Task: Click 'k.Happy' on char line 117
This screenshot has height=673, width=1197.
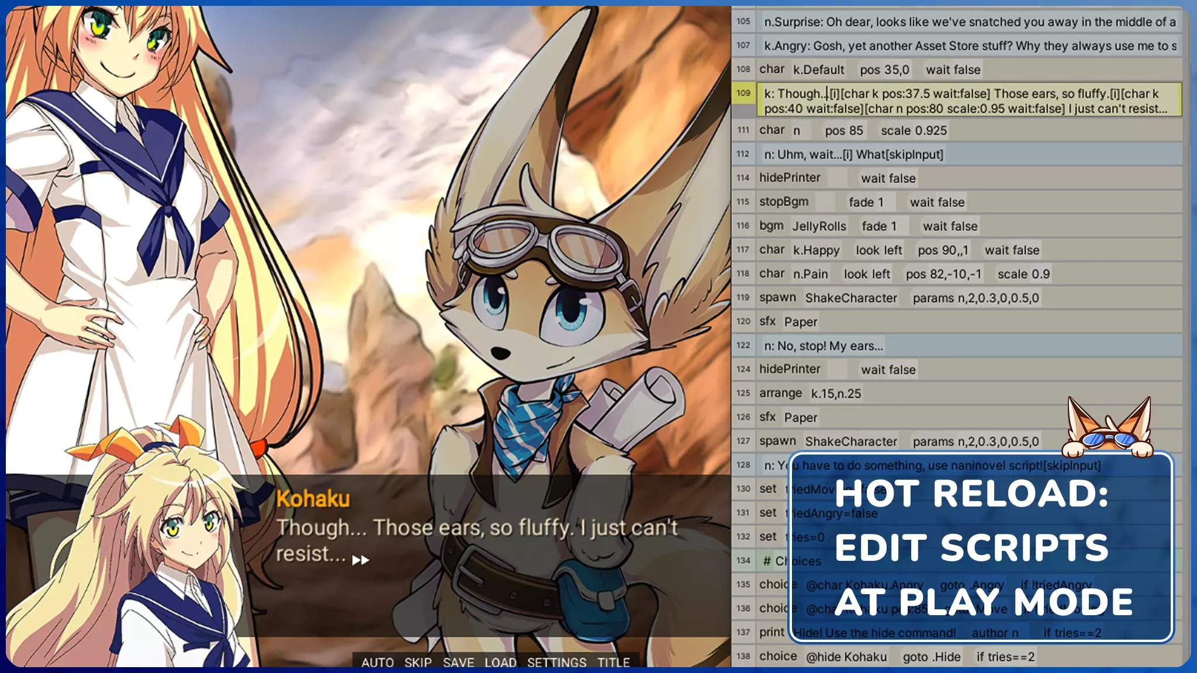Action: [x=816, y=250]
